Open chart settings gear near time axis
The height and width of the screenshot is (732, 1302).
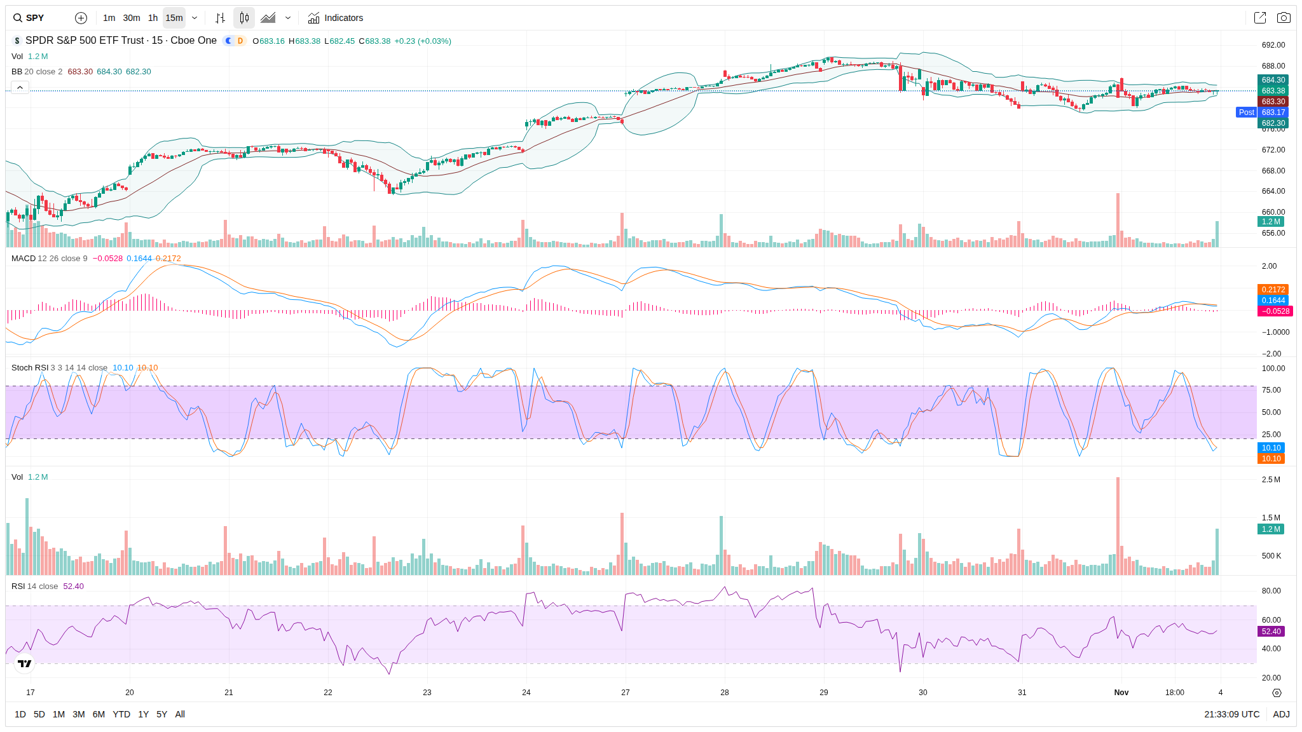pos(1277,693)
